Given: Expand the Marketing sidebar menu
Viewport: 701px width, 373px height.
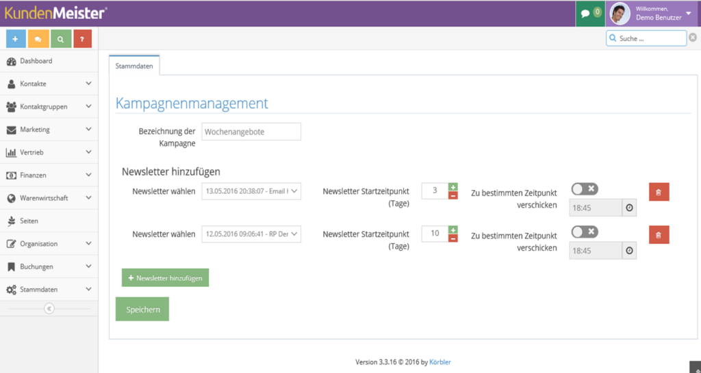Looking at the screenshot, I should [x=49, y=129].
